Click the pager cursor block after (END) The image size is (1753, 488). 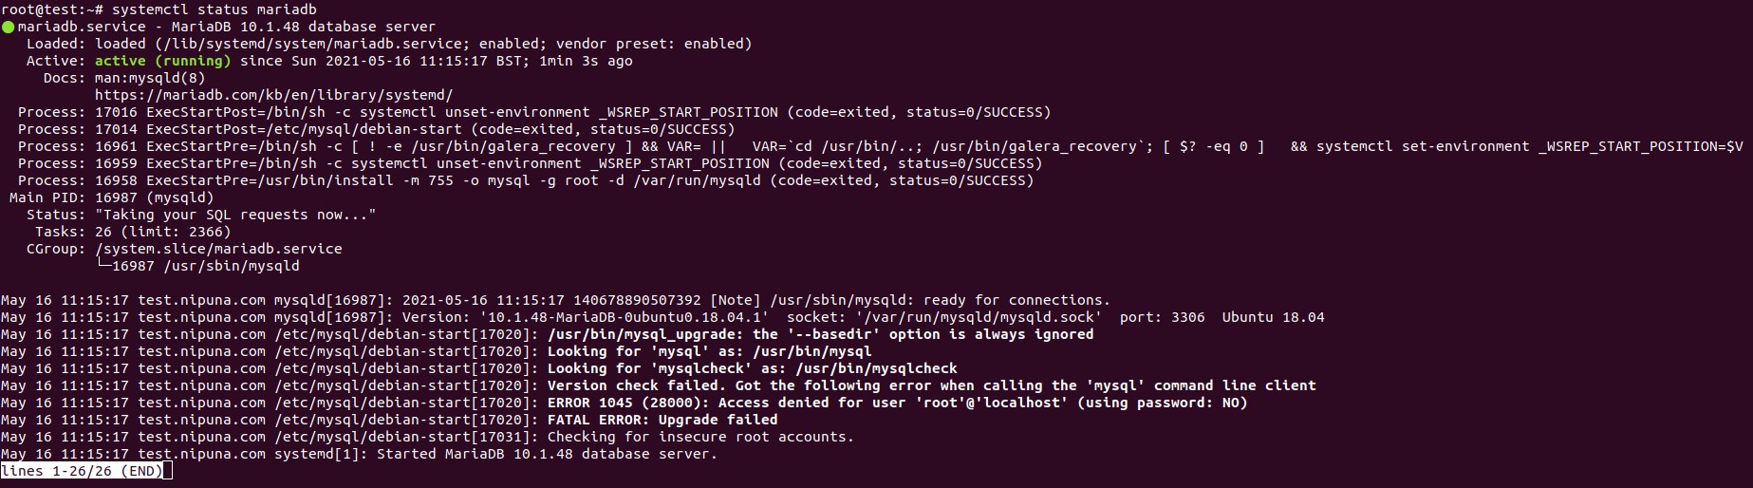coord(168,471)
